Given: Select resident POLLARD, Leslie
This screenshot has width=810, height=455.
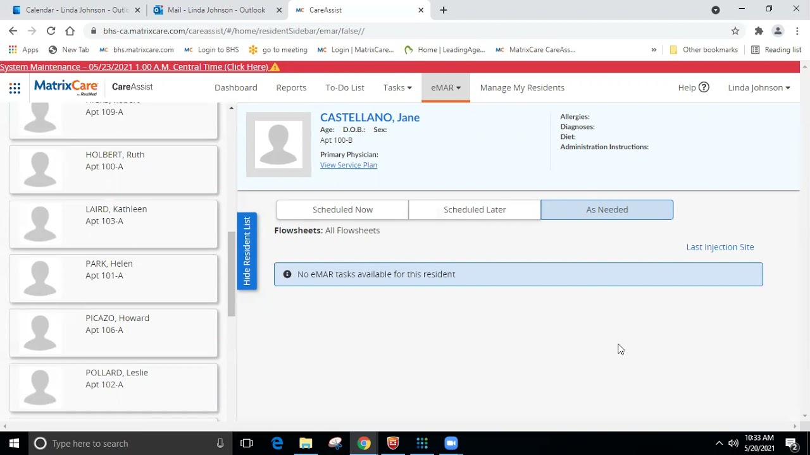Looking at the screenshot, I should [113, 387].
